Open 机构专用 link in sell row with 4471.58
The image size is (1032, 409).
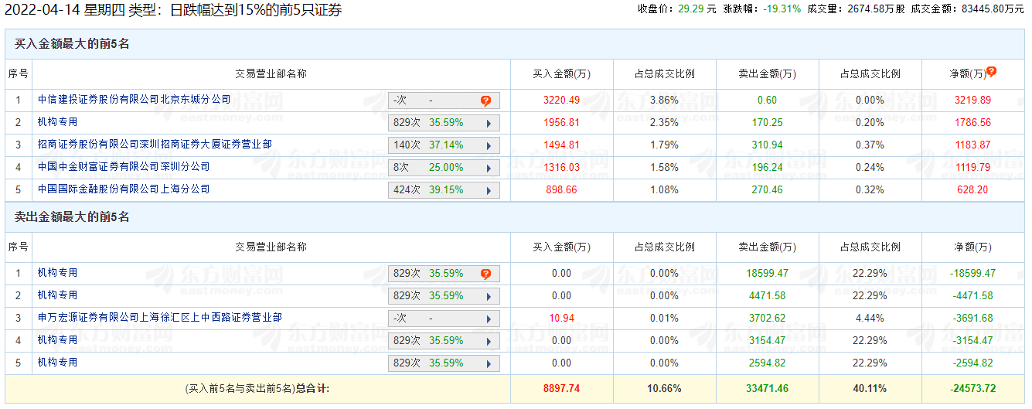58,295
